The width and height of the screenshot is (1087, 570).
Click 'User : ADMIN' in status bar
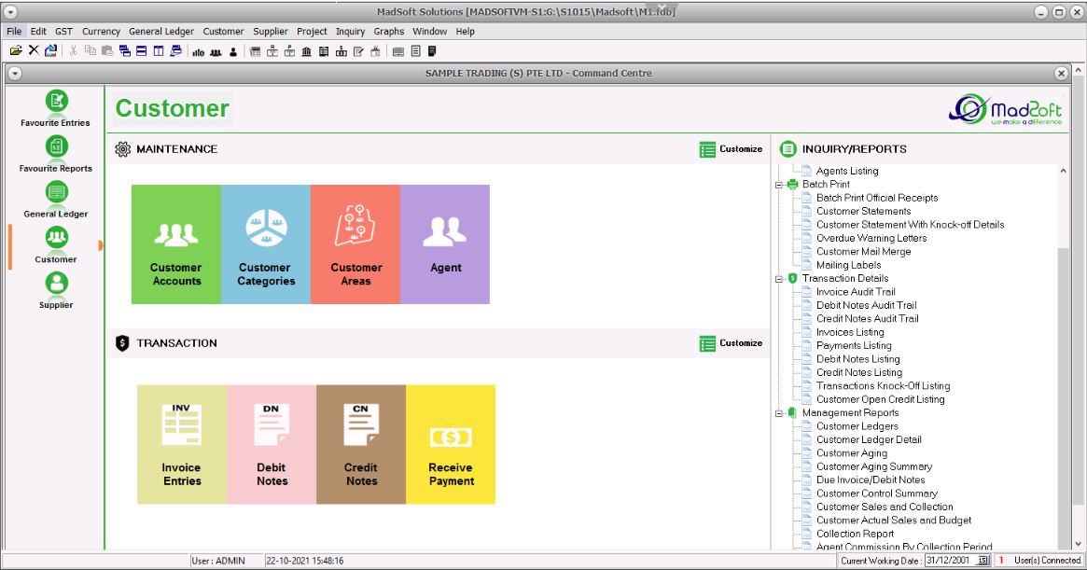217,561
